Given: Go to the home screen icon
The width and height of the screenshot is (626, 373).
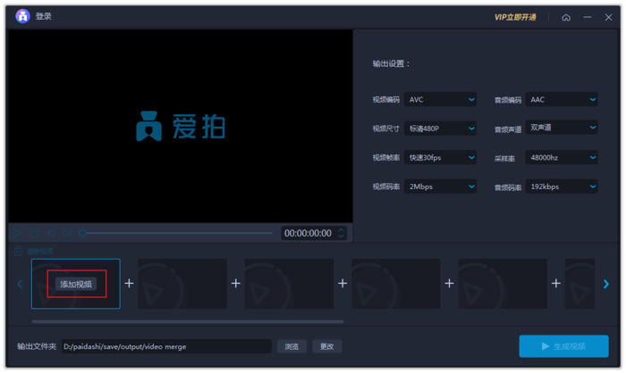Looking at the screenshot, I should pos(566,18).
